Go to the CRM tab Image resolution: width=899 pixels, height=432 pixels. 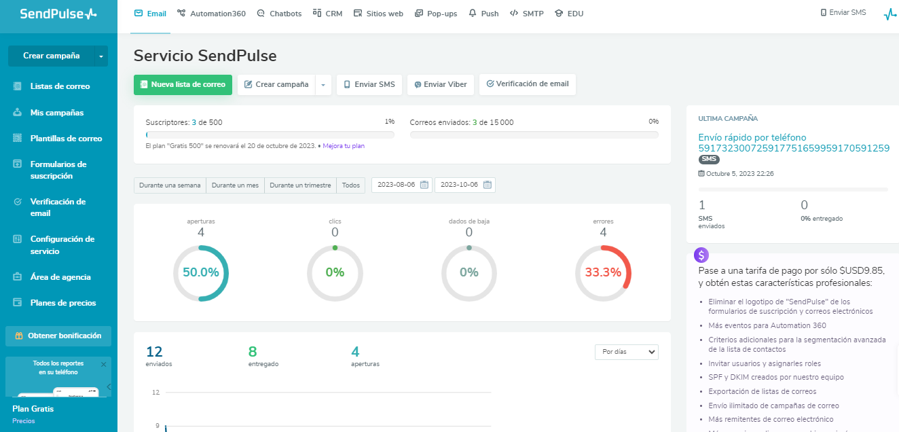tap(327, 13)
